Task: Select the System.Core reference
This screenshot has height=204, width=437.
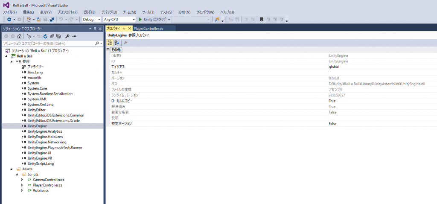Action: coord(37,88)
